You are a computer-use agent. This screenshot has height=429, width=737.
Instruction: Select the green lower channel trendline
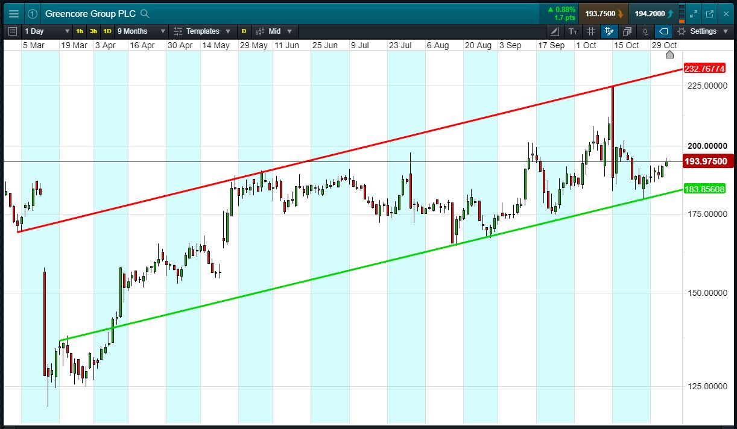371,265
